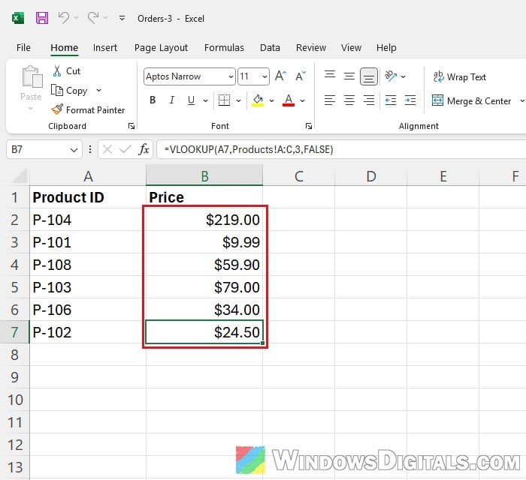Viewport: 526px width, 480px height.
Task: Expand the Copy options arrow
Action: 98,91
